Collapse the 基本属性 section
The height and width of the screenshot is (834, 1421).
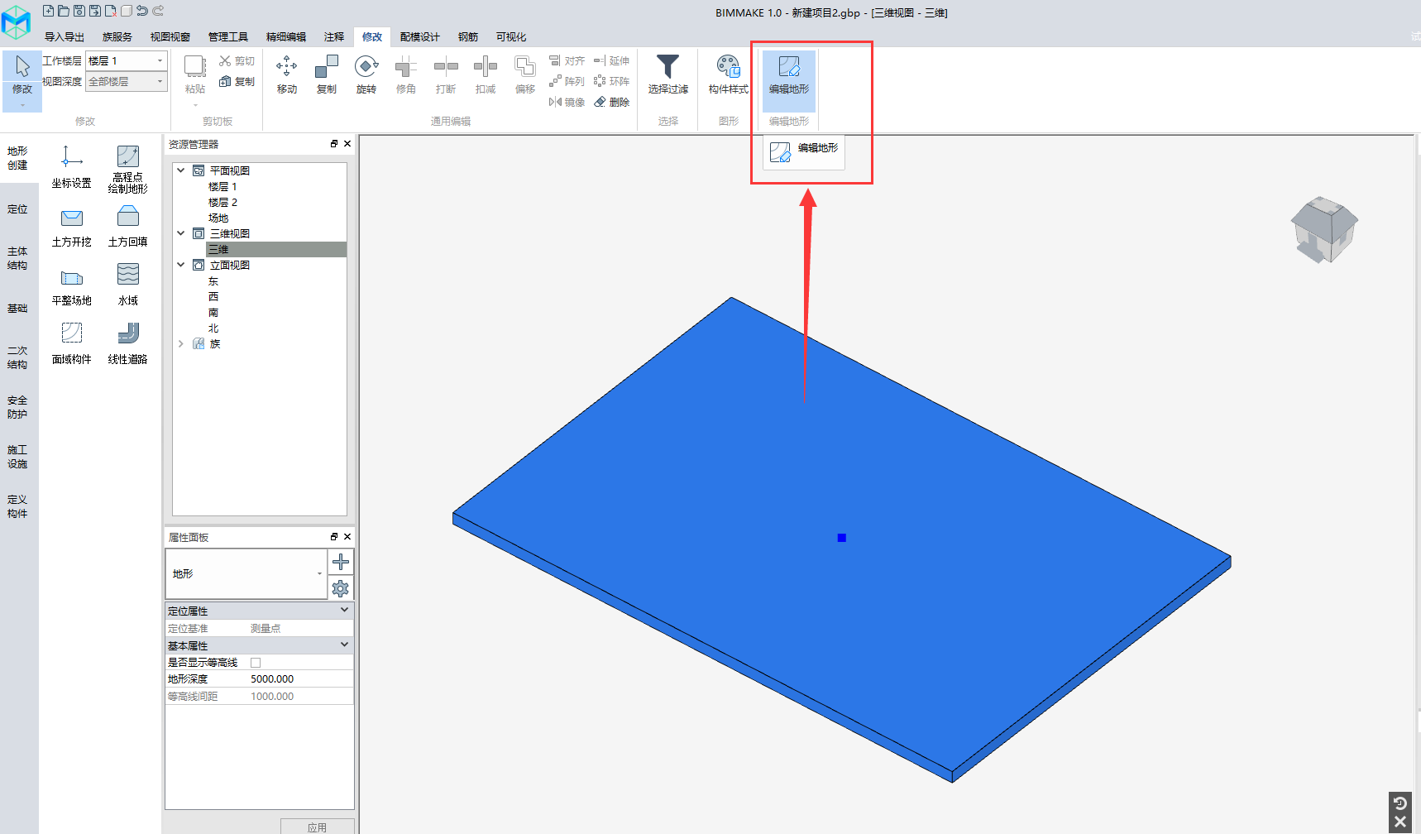click(x=345, y=645)
